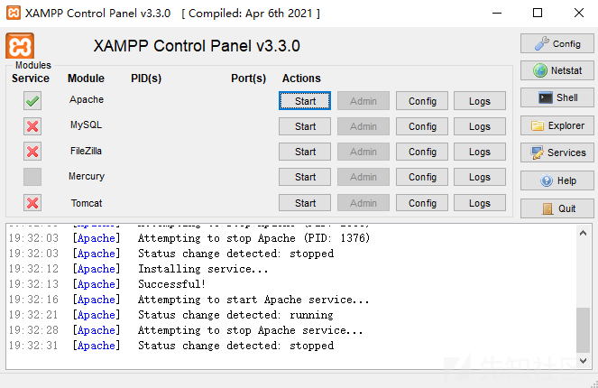Image resolution: width=598 pixels, height=388 pixels.
Task: Open the Services management button
Action: tap(557, 152)
